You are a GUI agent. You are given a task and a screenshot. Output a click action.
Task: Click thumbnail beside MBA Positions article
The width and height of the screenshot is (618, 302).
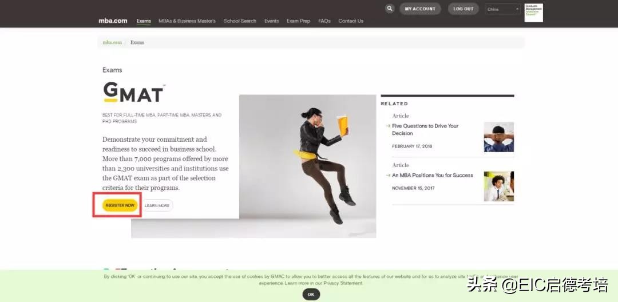(x=498, y=186)
